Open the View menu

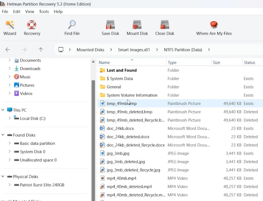29,12
